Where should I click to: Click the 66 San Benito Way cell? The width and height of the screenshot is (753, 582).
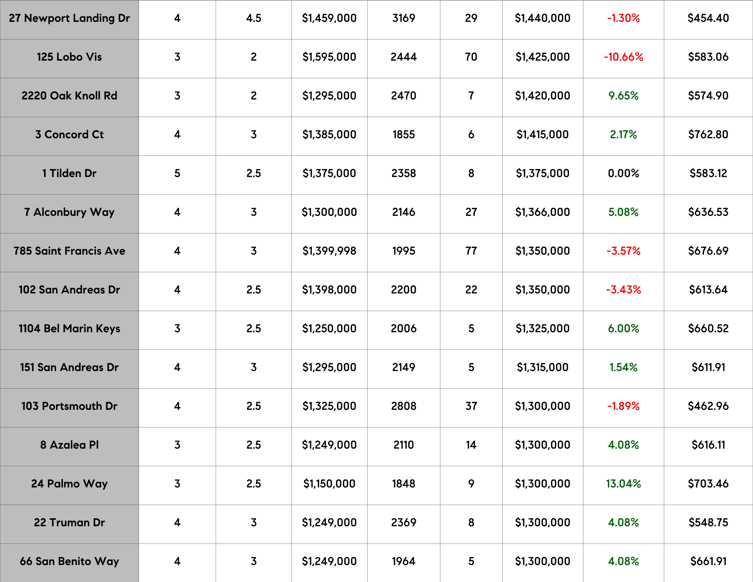click(69, 561)
